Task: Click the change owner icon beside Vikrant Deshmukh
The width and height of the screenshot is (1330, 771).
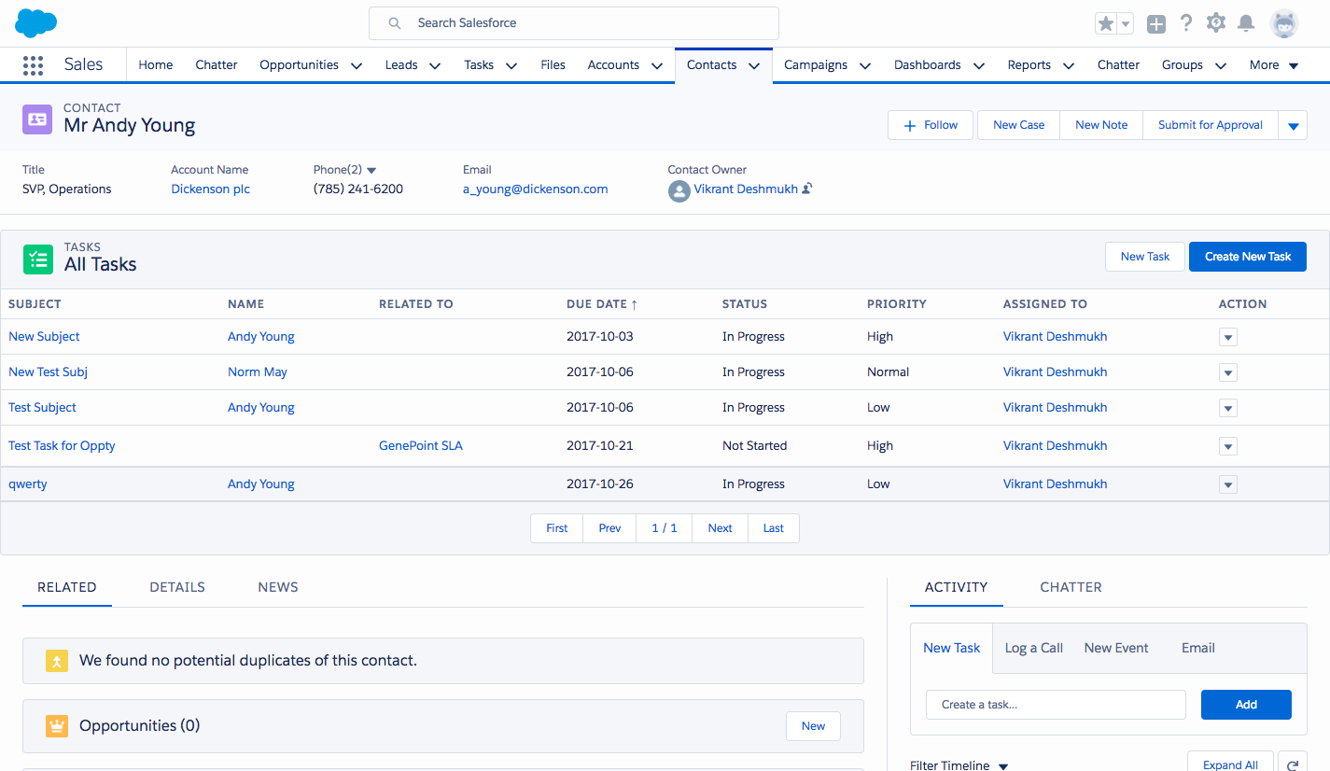Action: (x=807, y=189)
